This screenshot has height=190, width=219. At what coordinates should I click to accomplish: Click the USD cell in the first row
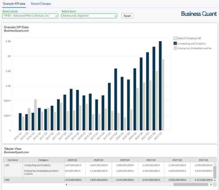(7, 165)
